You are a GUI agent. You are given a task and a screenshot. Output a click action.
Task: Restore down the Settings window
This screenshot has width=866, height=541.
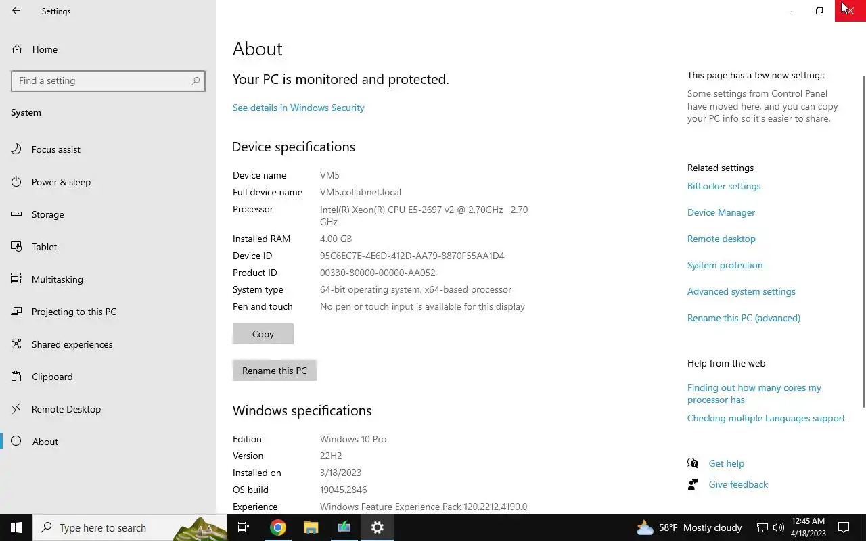coord(819,11)
